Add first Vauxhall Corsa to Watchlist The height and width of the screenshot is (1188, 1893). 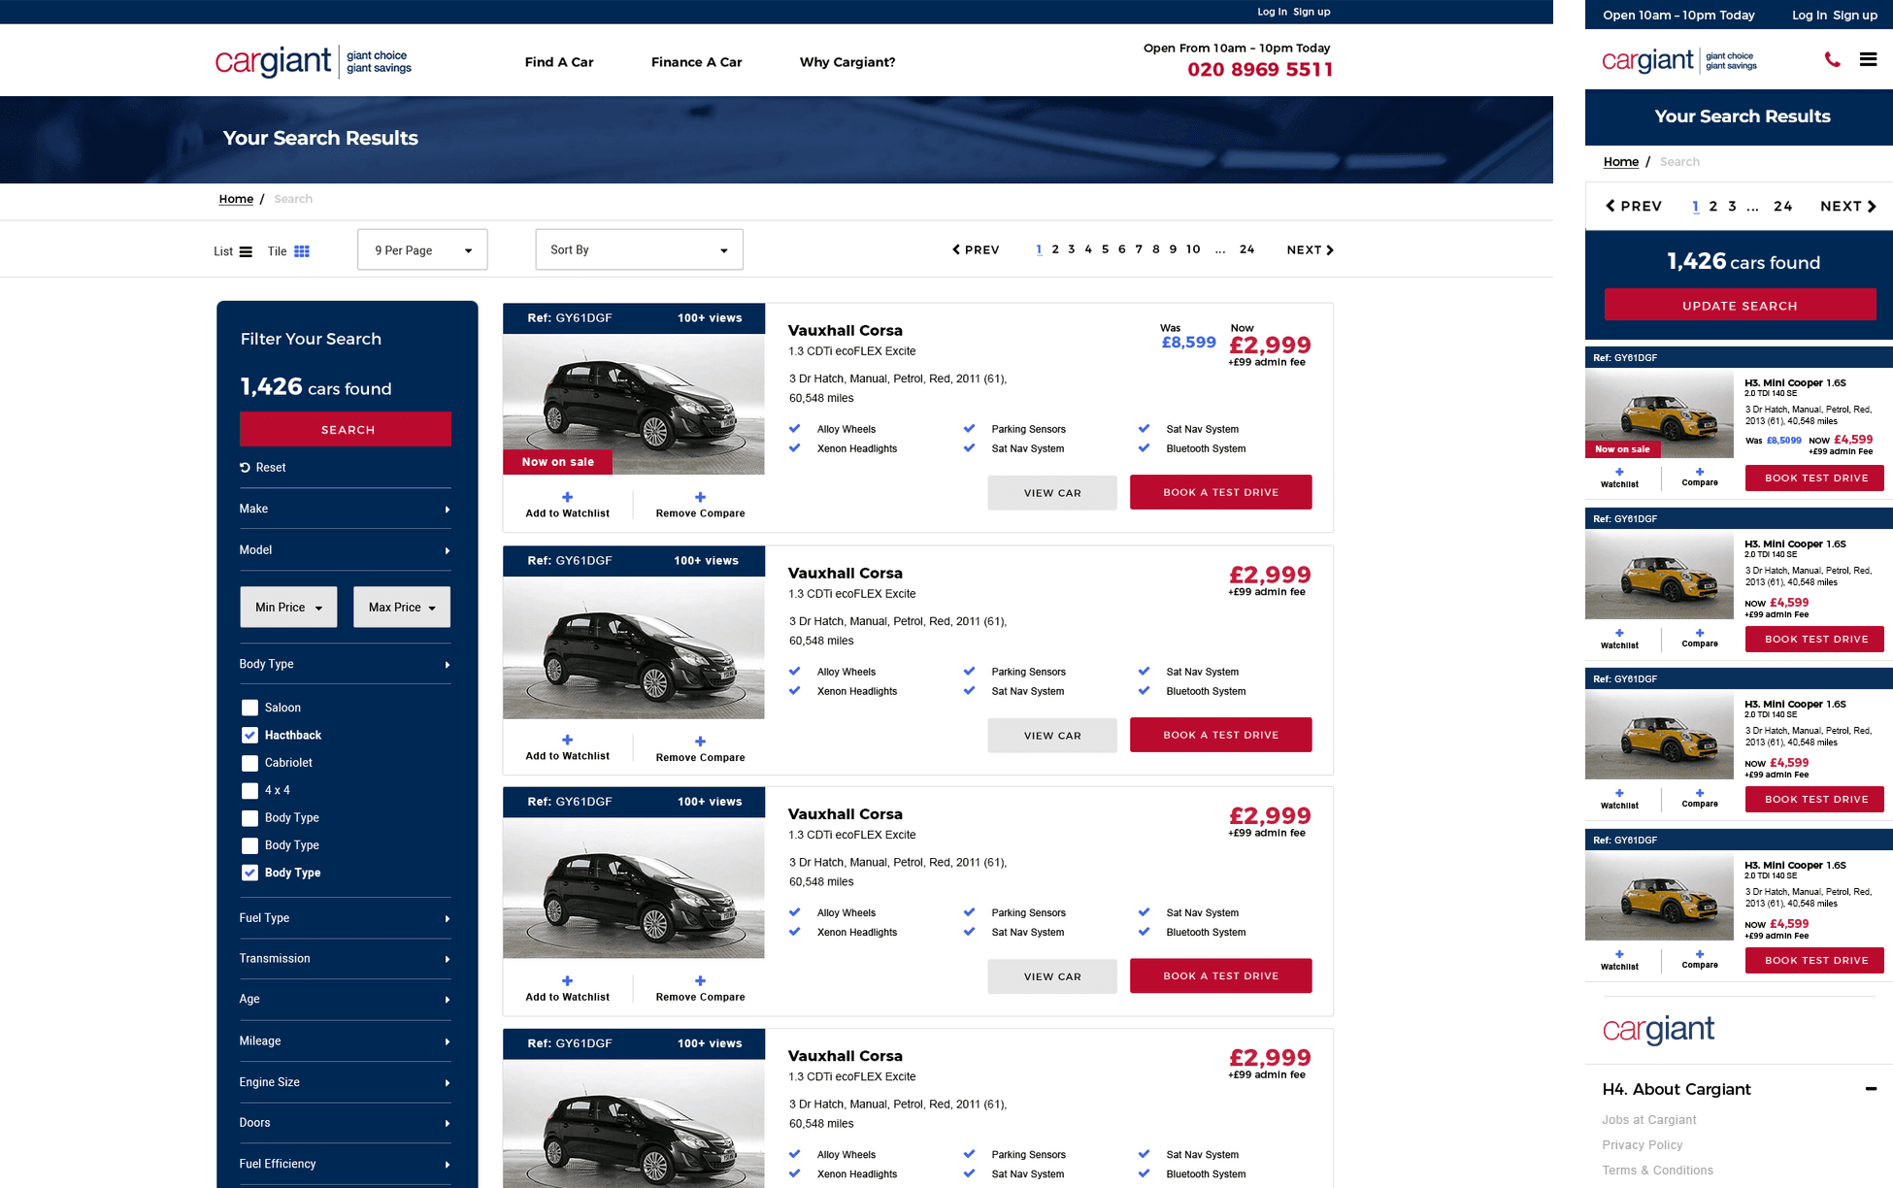(567, 504)
